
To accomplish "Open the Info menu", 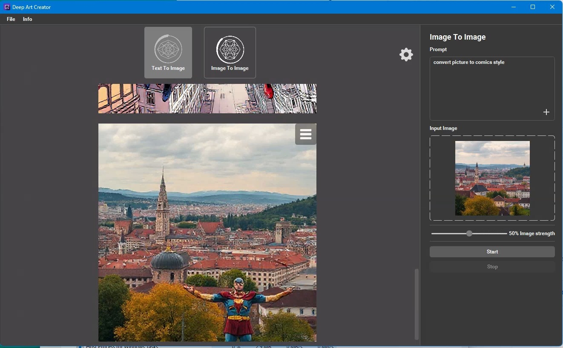I will coord(28,19).
